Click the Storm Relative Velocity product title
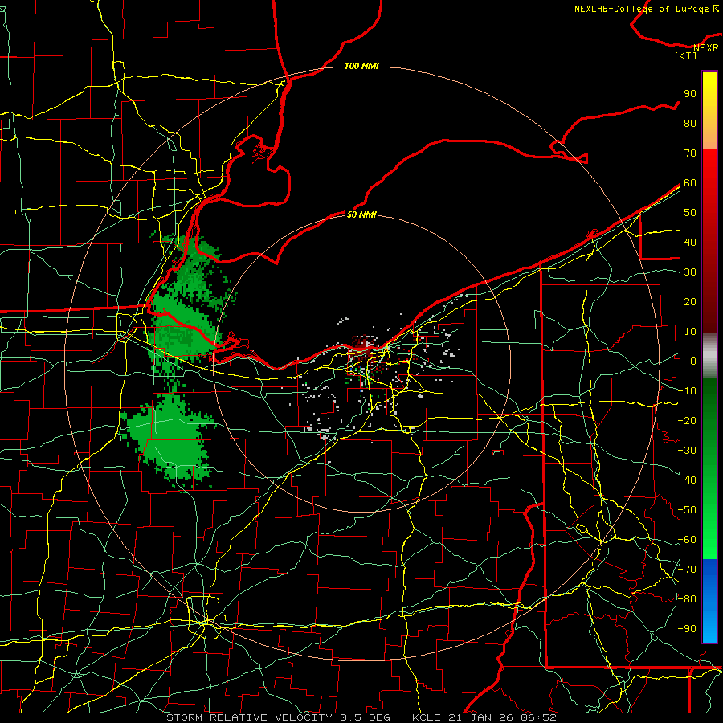This screenshot has width=723, height=723. point(249,717)
